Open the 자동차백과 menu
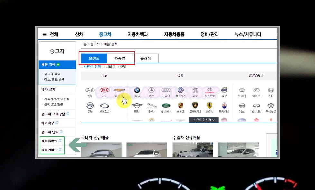 click(x=138, y=34)
